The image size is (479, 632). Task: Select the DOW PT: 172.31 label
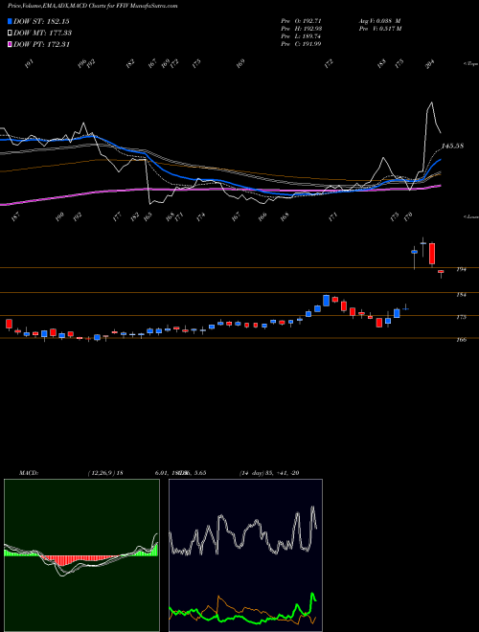tap(42, 44)
